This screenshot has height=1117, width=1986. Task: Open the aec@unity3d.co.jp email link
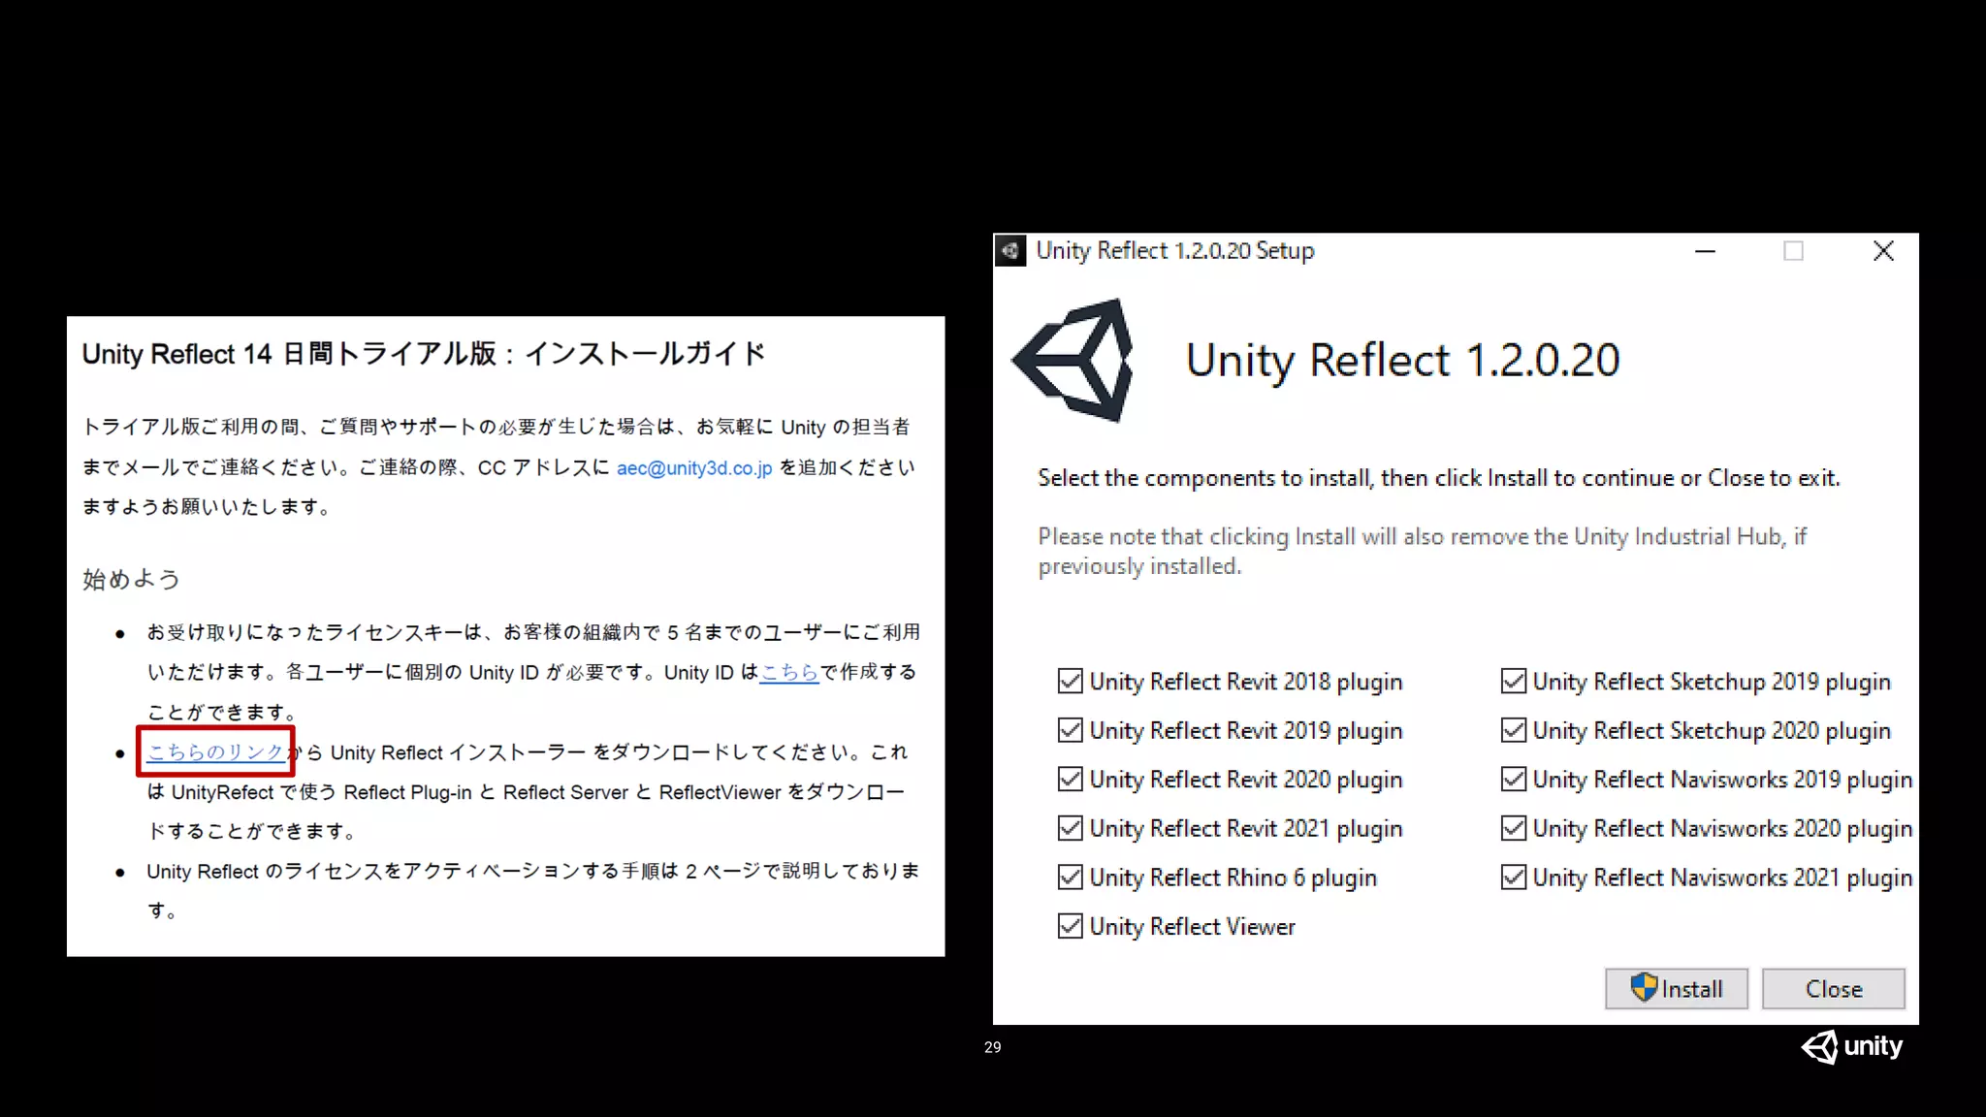click(x=694, y=468)
